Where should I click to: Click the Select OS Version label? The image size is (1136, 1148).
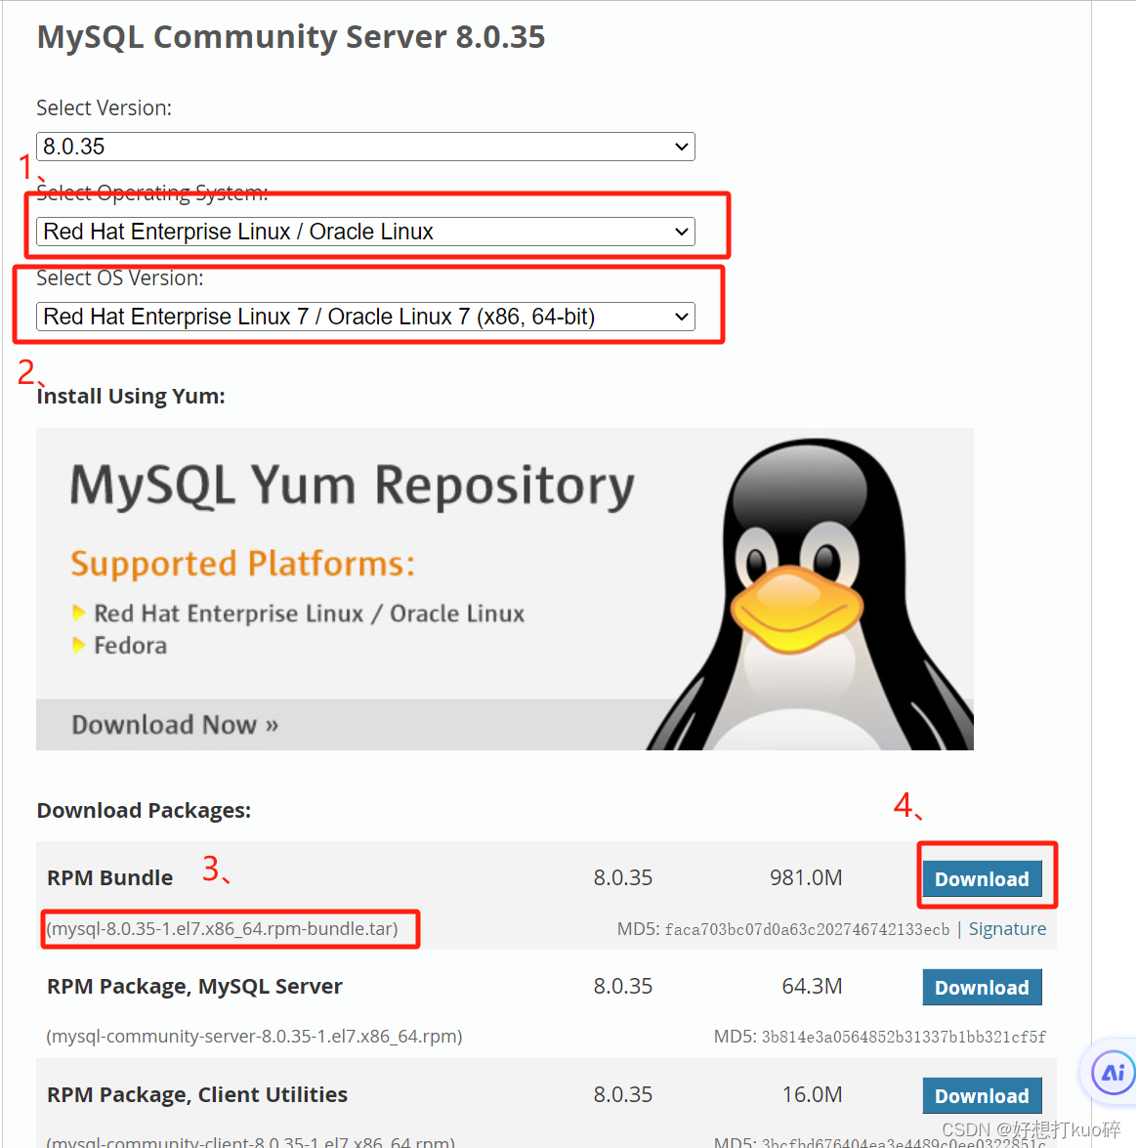click(120, 278)
